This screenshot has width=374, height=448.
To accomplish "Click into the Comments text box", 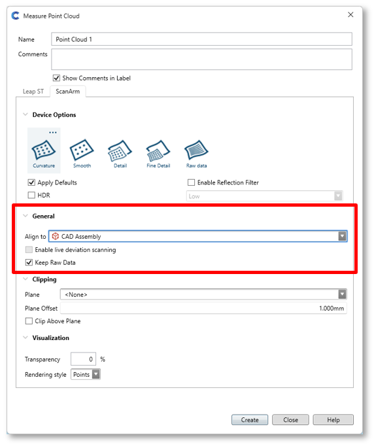I will (202, 59).
